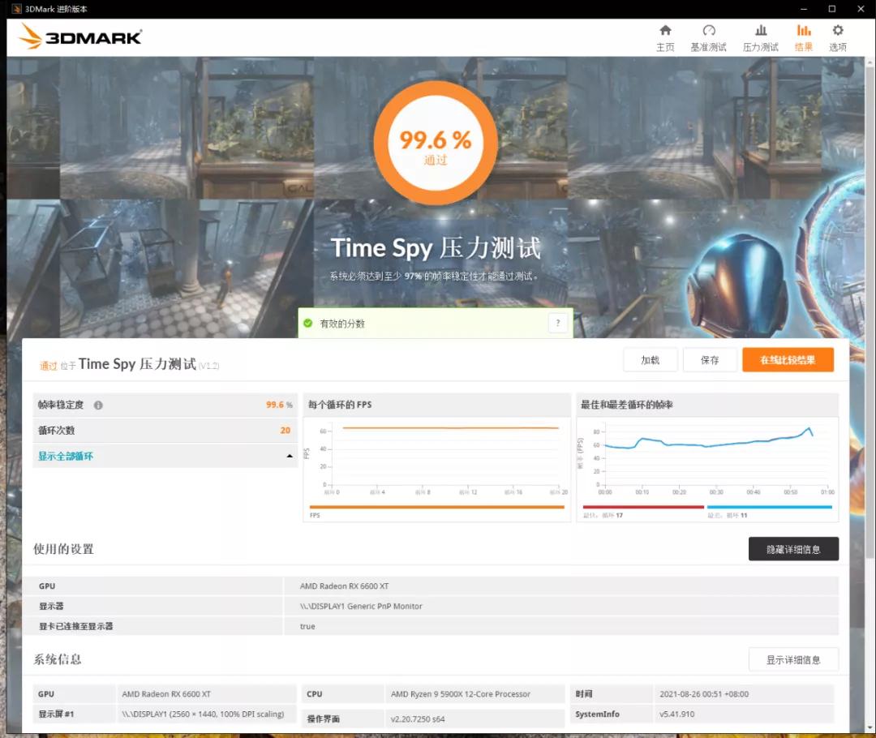This screenshot has height=738, width=876.
Task: Click the 最佳和最差循环的帧率 chart
Action: pyautogui.click(x=707, y=470)
